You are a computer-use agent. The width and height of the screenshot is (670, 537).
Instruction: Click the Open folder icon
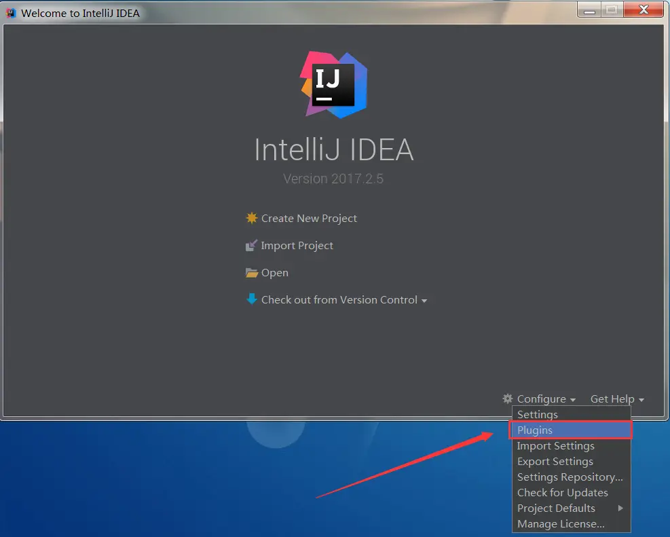click(x=252, y=272)
